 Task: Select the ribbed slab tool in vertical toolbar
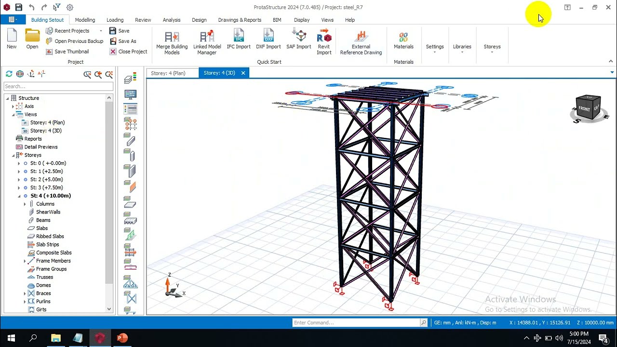coord(130,218)
